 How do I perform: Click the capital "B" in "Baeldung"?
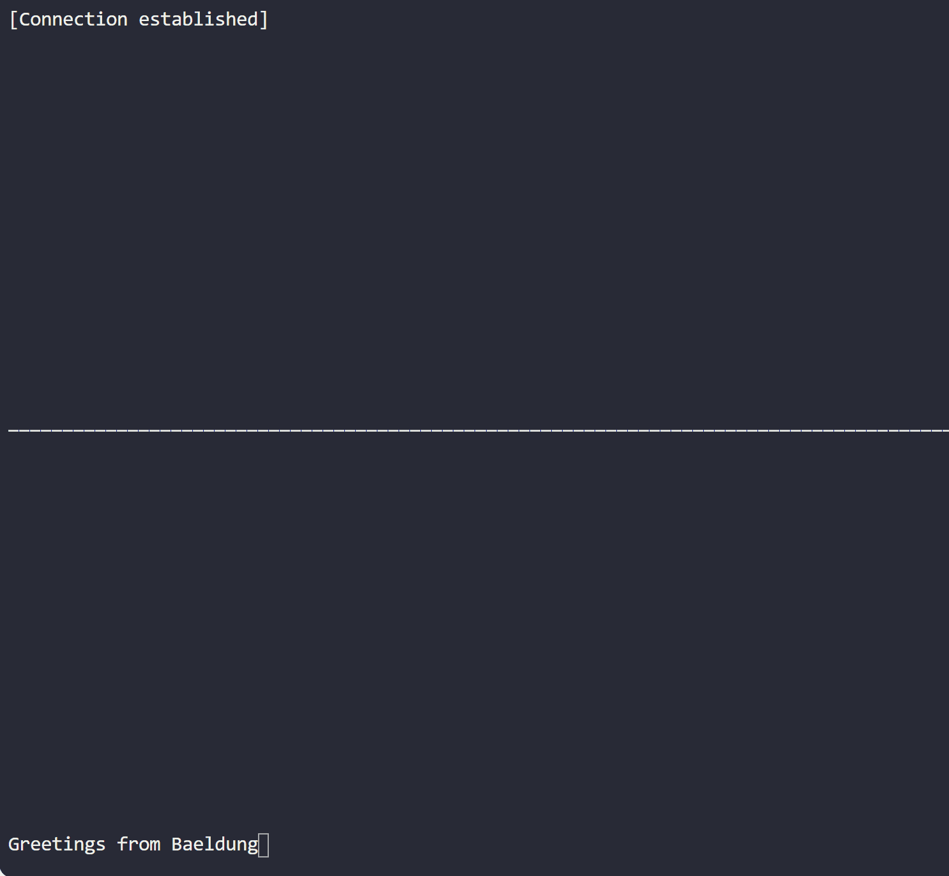click(177, 844)
